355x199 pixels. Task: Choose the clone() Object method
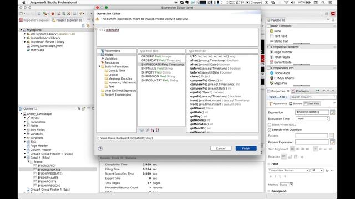[x=200, y=76]
